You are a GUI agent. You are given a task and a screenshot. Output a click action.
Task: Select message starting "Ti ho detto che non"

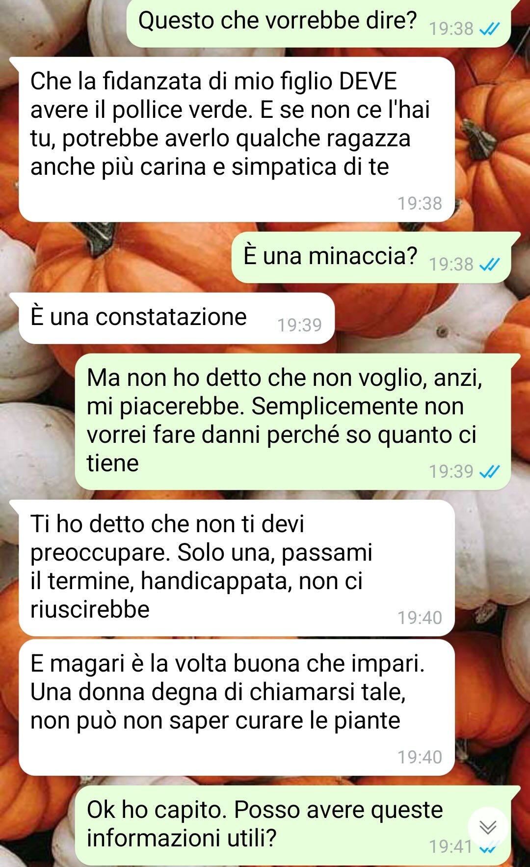click(x=237, y=568)
